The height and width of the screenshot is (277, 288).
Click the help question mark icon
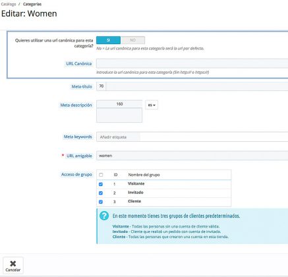pos(104,216)
